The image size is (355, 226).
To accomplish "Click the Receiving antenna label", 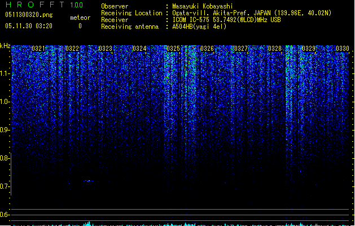I will (130, 27).
